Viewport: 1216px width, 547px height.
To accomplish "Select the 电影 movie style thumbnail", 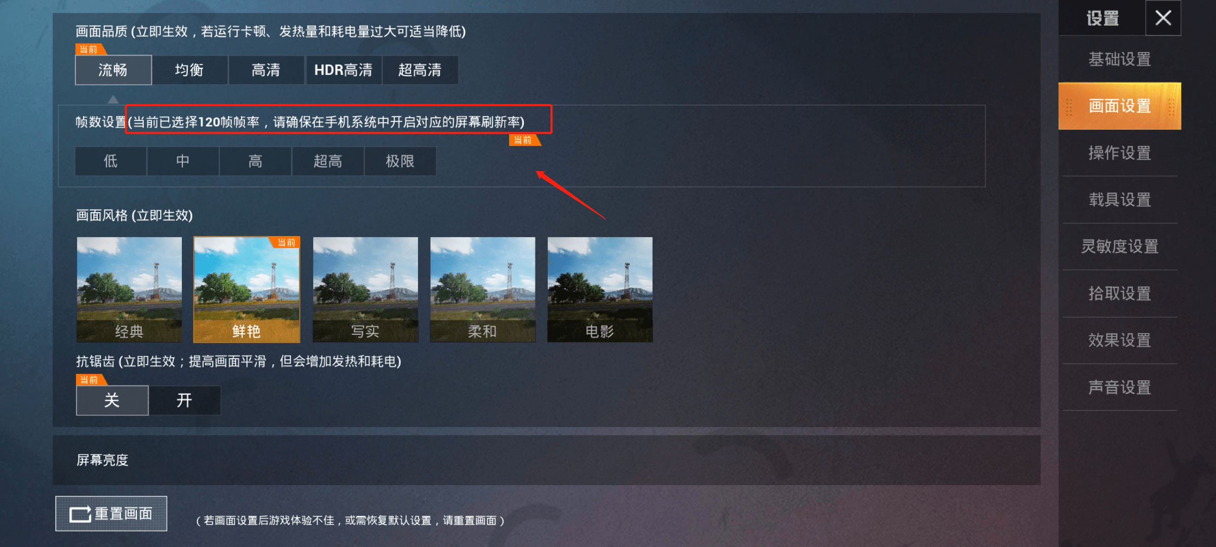I will [x=600, y=290].
